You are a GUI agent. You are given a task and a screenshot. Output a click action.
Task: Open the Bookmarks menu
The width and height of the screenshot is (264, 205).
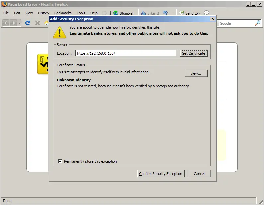pos(63,13)
